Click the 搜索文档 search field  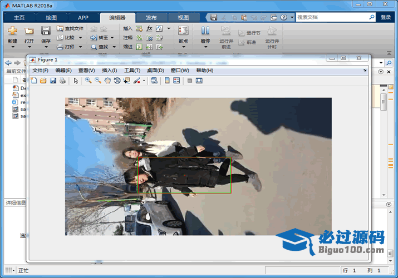331,17
